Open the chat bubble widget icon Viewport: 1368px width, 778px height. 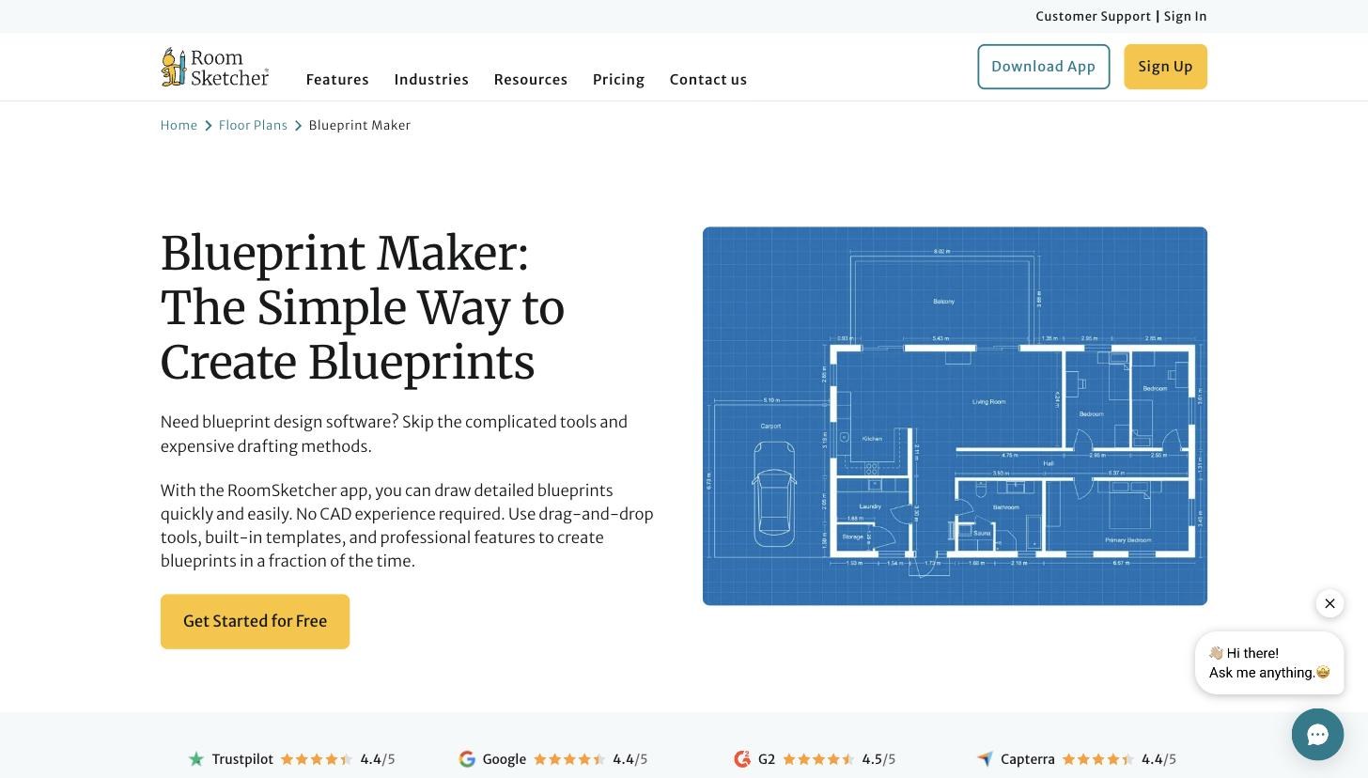click(1317, 734)
